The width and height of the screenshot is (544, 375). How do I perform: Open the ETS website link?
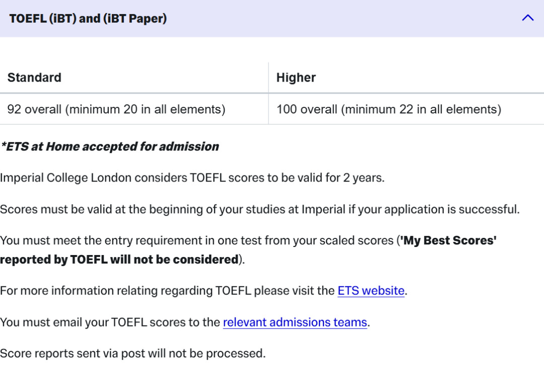tap(371, 291)
